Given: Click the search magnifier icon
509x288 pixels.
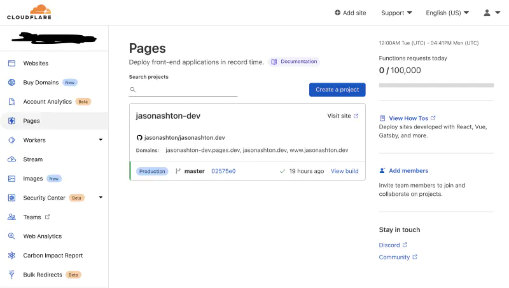Looking at the screenshot, I should pyautogui.click(x=133, y=90).
